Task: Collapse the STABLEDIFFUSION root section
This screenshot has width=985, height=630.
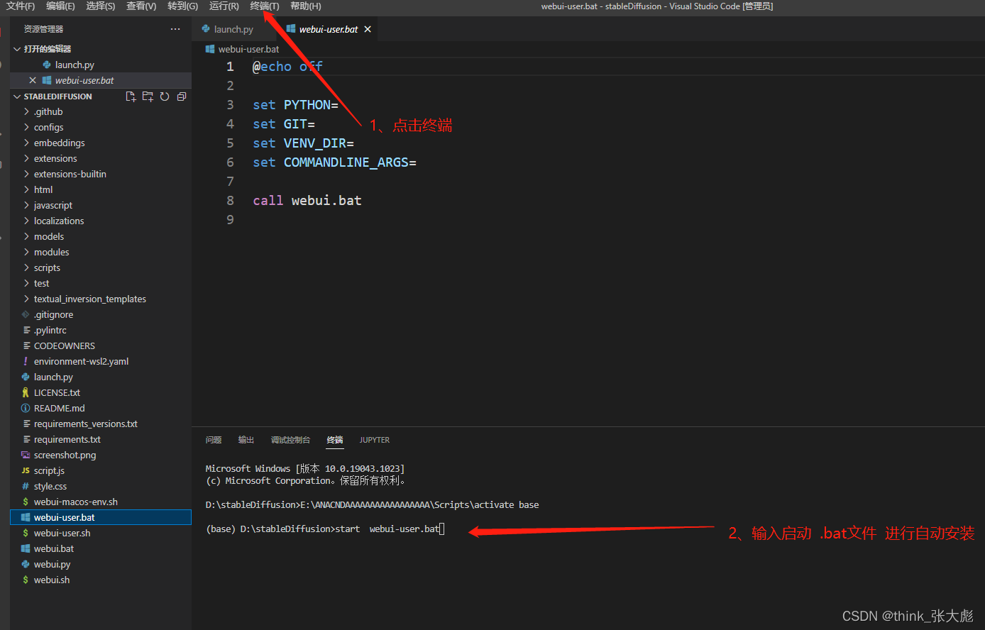Action: (58, 96)
